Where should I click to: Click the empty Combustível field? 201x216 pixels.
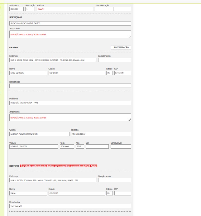[x=121, y=146]
